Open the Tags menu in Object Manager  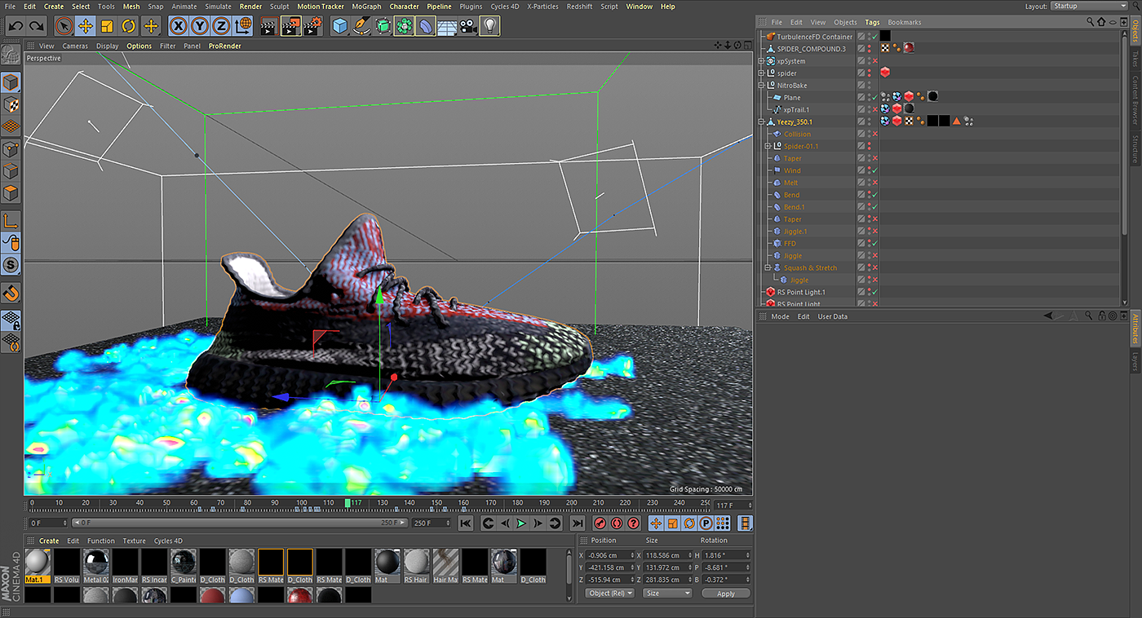(x=872, y=22)
